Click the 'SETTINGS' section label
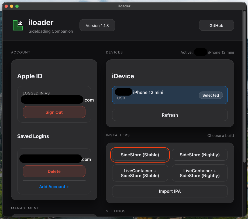This screenshot has width=248, height=219. click(x=116, y=211)
